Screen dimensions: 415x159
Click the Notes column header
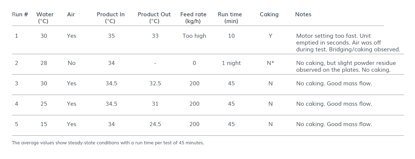pyautogui.click(x=303, y=14)
